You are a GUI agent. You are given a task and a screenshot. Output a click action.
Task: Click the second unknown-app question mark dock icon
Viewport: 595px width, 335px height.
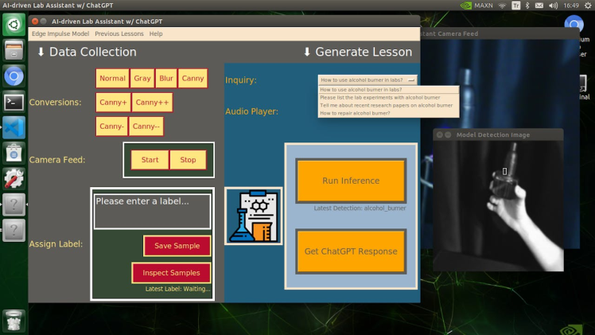14,230
